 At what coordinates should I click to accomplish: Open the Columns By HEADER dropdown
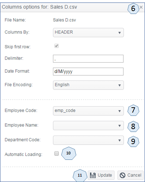(x=88, y=33)
